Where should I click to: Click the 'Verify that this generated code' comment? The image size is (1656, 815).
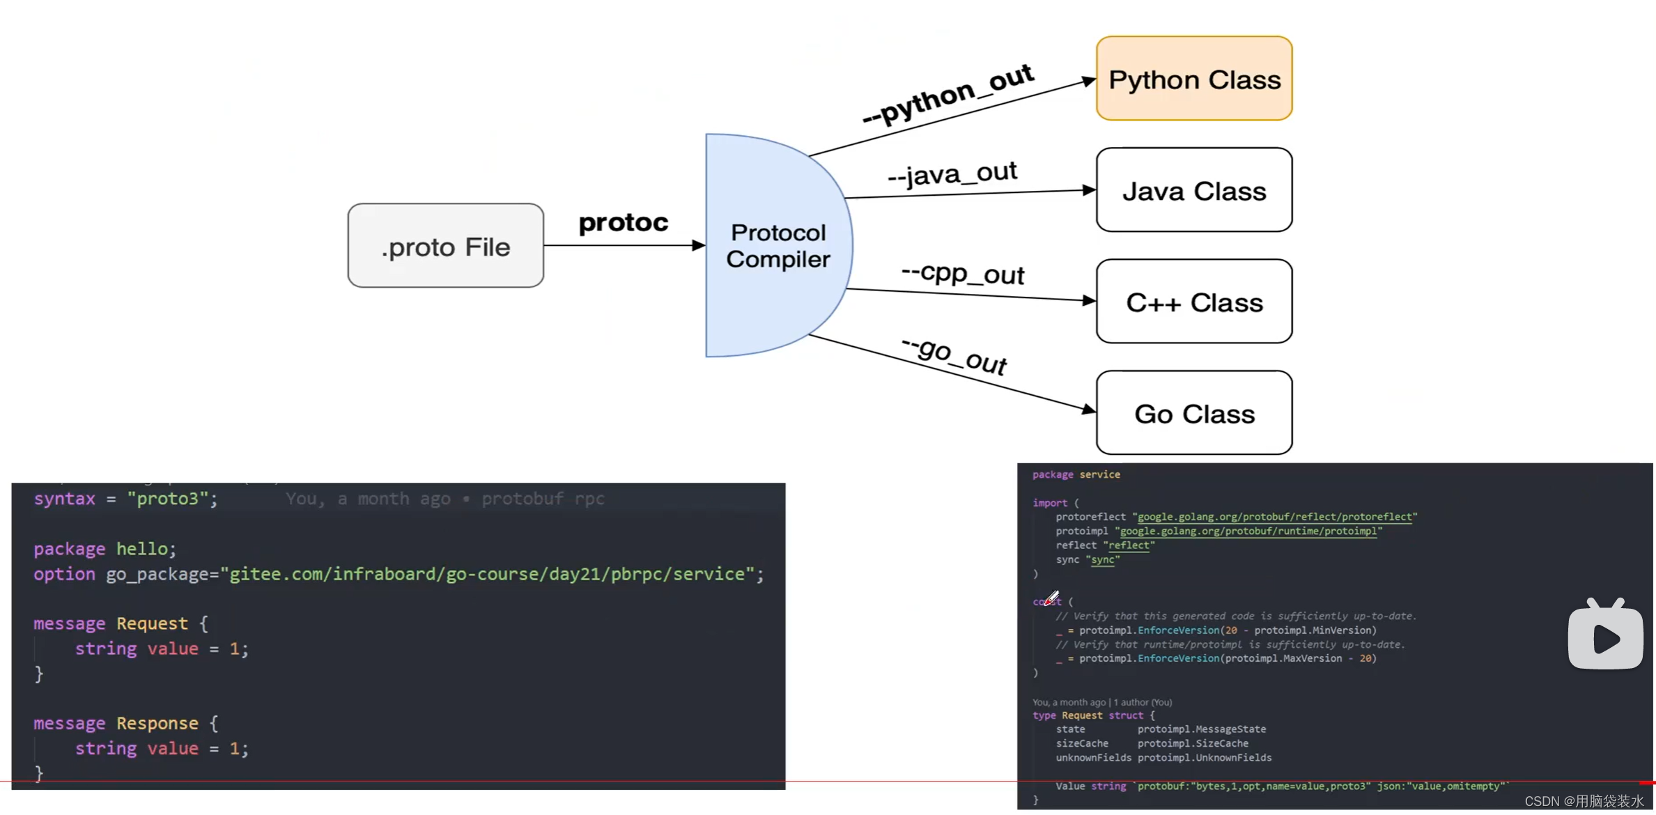1236,616
